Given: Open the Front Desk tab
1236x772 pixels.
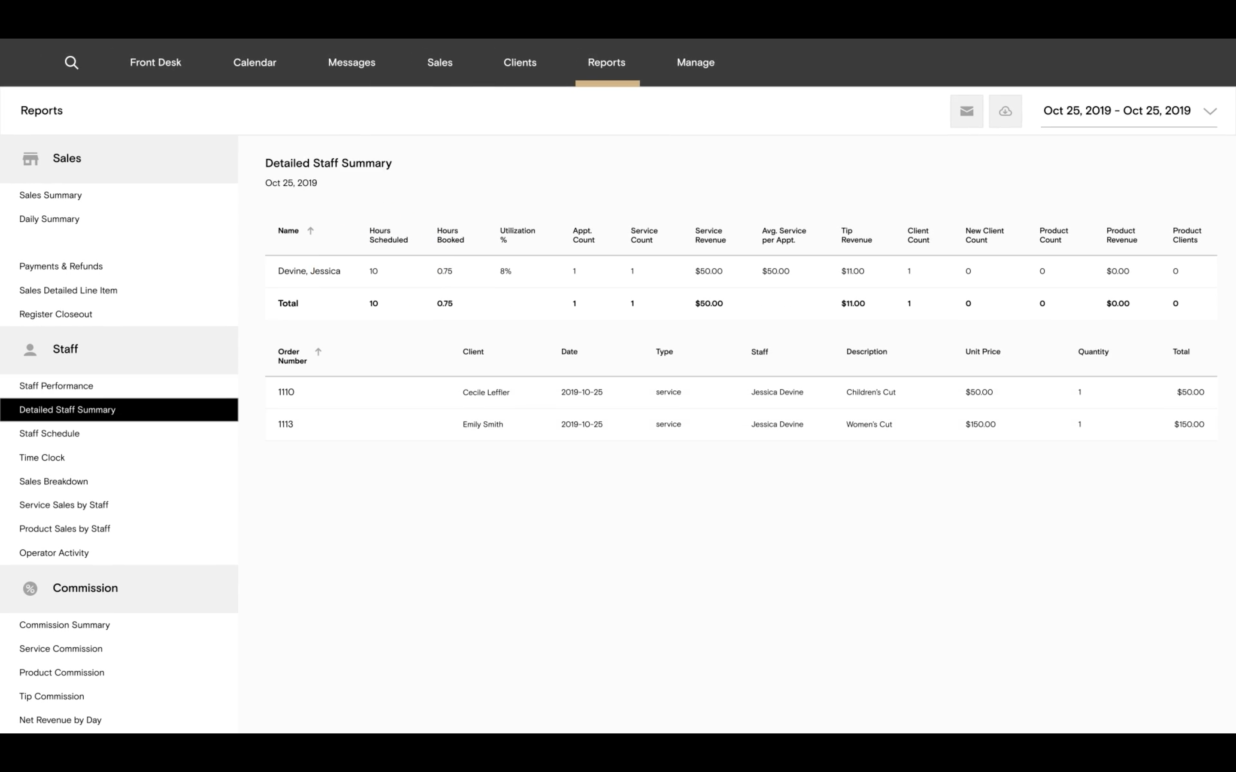Looking at the screenshot, I should tap(155, 62).
